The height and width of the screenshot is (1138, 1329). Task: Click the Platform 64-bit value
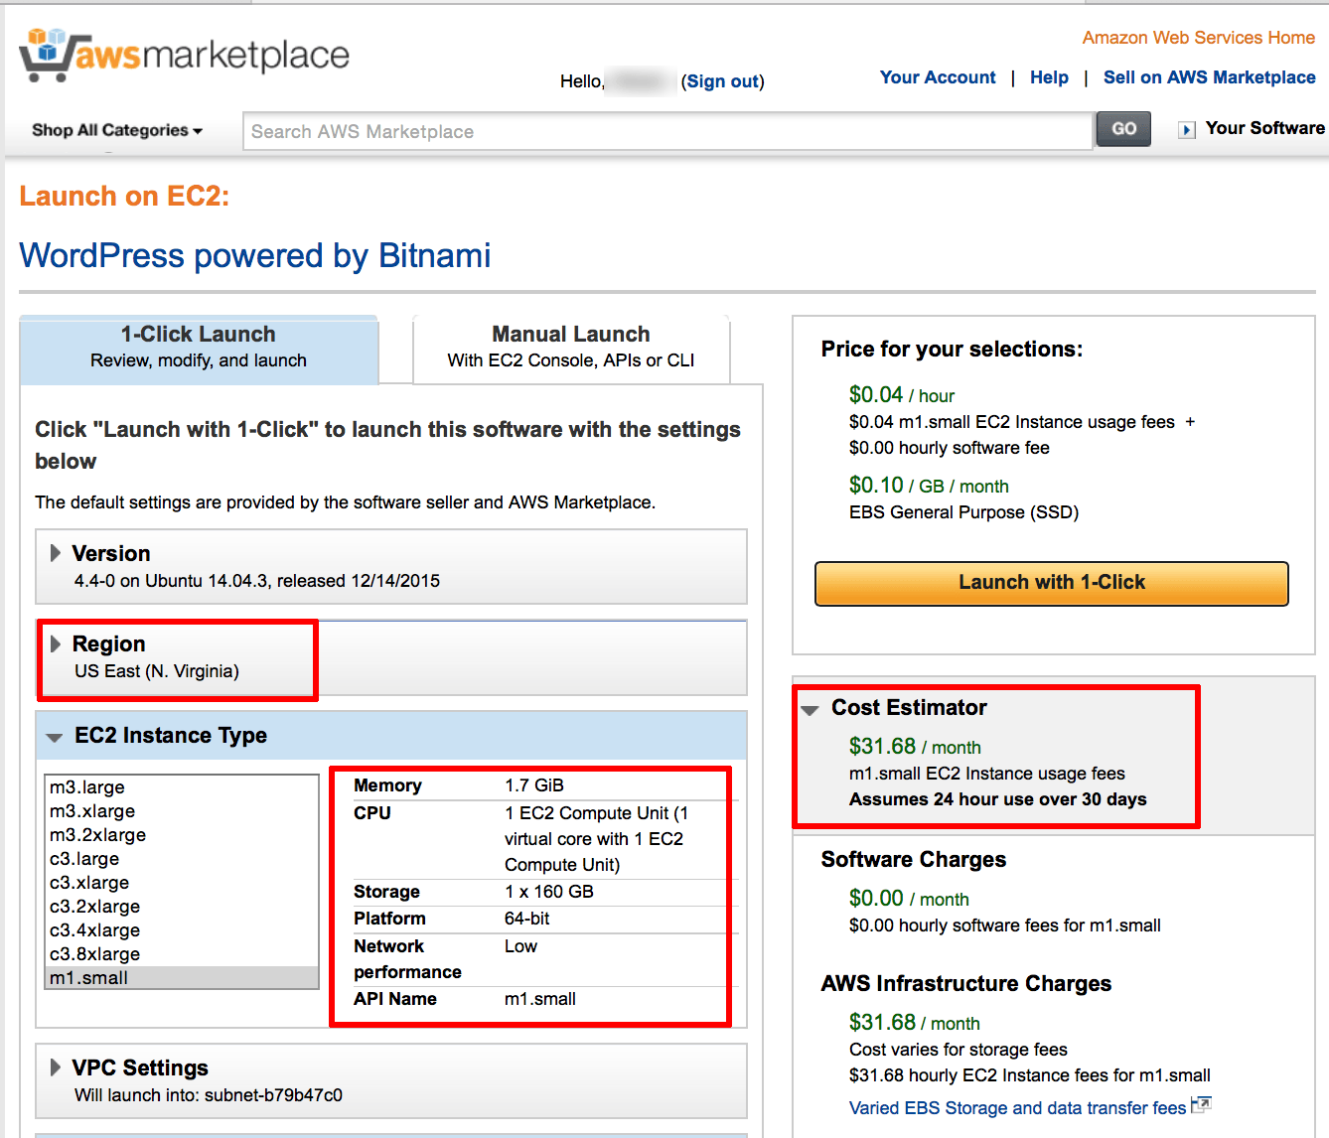[x=526, y=919]
